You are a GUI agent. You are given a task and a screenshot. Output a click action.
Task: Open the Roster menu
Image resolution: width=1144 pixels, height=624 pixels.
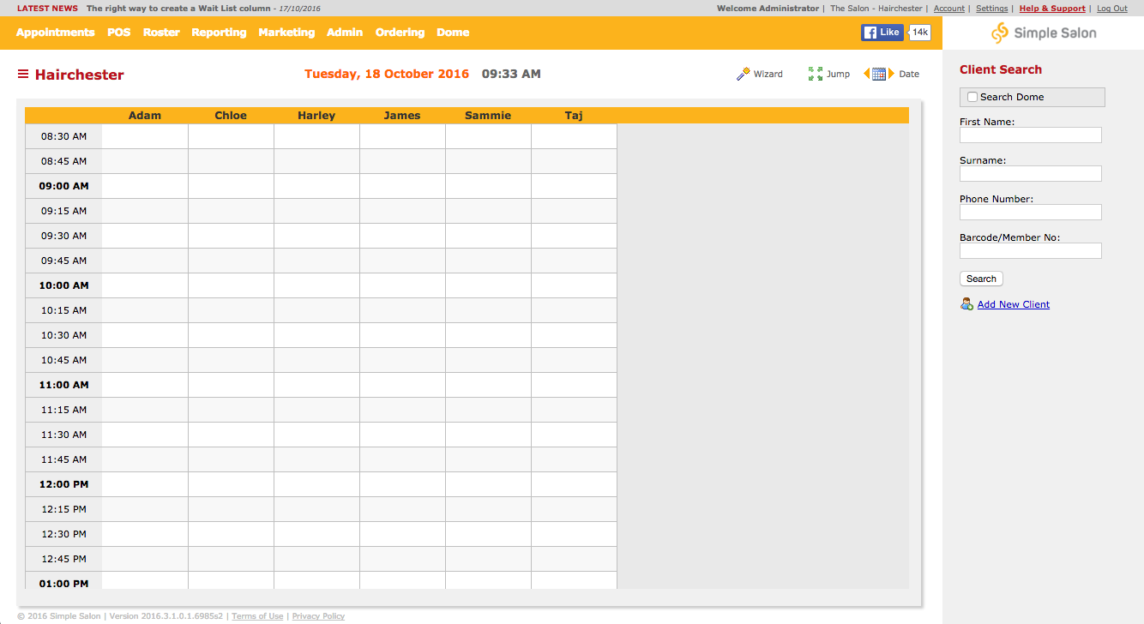tap(161, 33)
